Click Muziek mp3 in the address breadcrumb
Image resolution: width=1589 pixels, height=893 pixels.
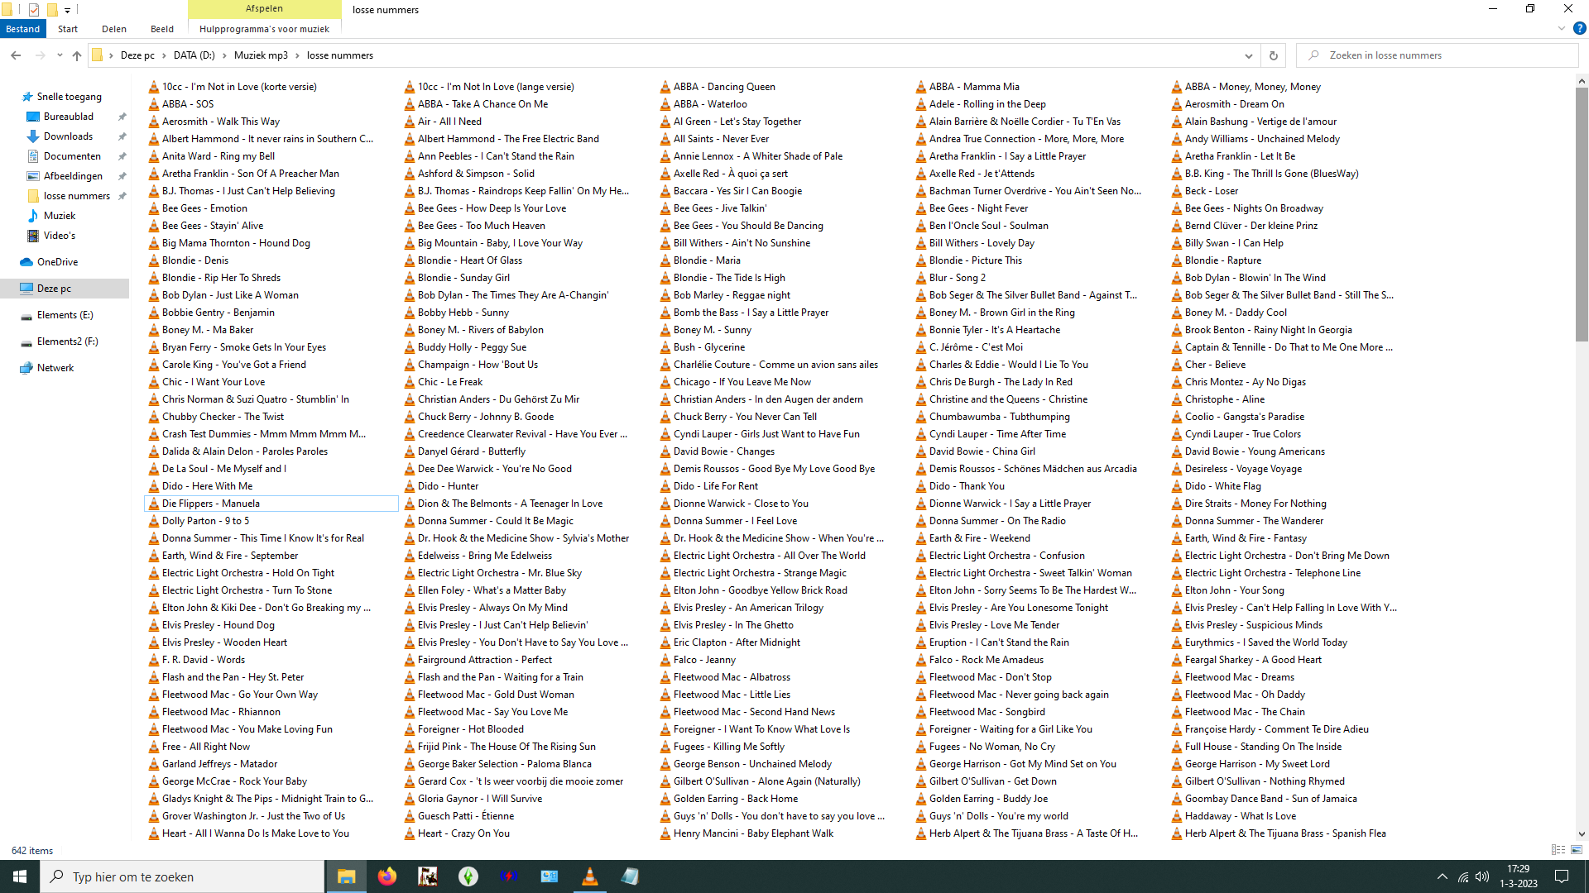261,55
